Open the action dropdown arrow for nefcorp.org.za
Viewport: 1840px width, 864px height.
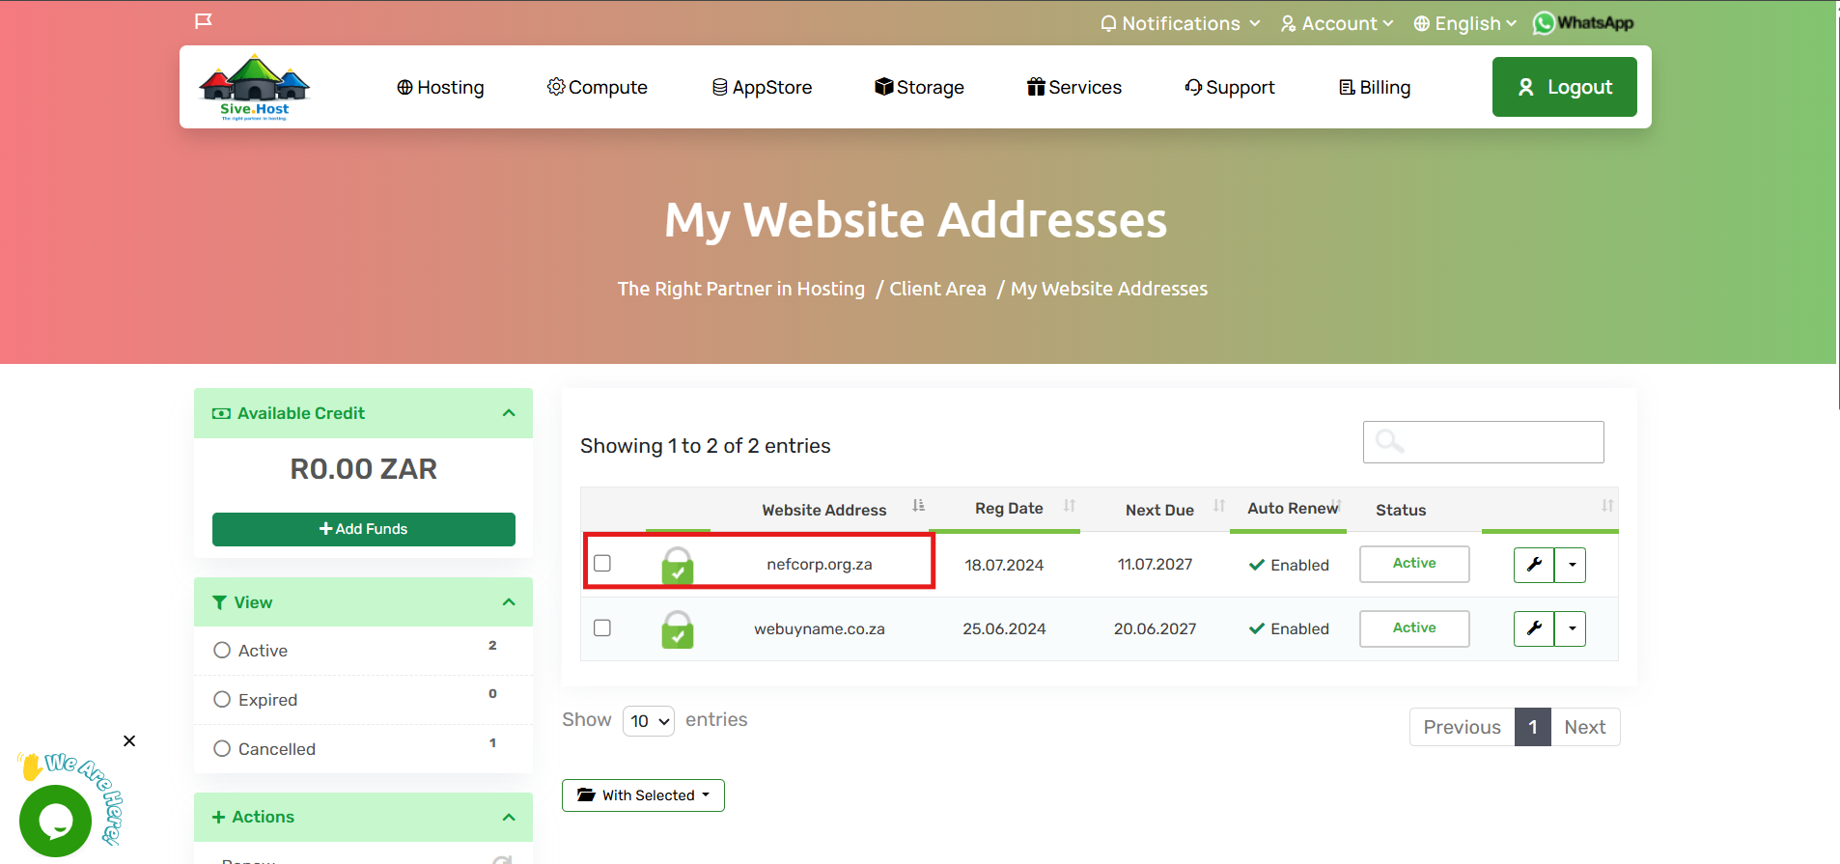point(1571,565)
